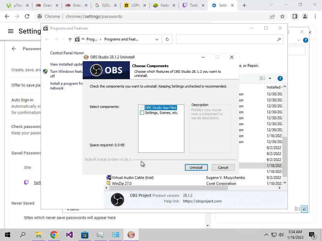Click the https://obsproject.com help link
The height and width of the screenshot is (241, 322).
point(202,201)
